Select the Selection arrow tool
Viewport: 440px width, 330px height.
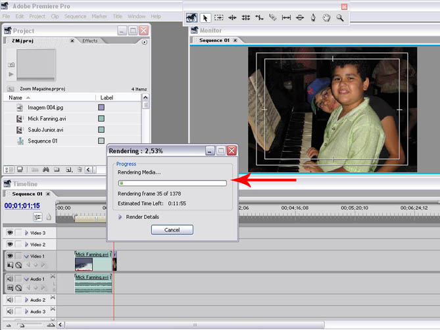(205, 18)
